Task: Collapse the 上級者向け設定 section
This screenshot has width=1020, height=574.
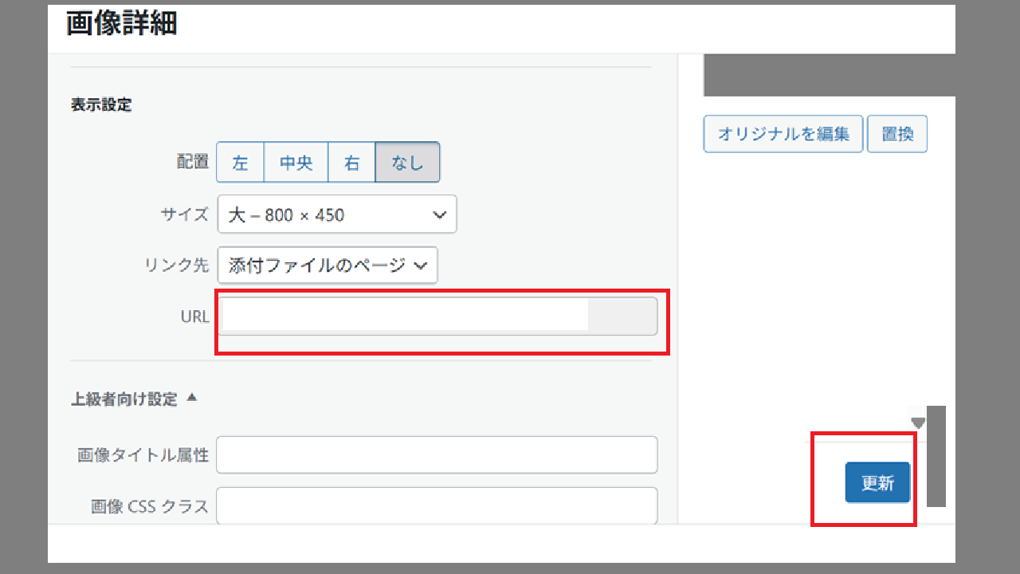Action: [134, 399]
